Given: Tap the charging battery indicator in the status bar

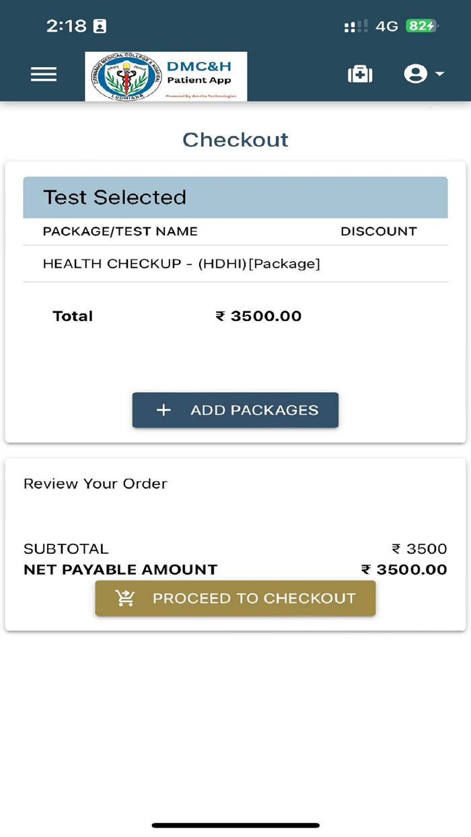Looking at the screenshot, I should pos(421,26).
